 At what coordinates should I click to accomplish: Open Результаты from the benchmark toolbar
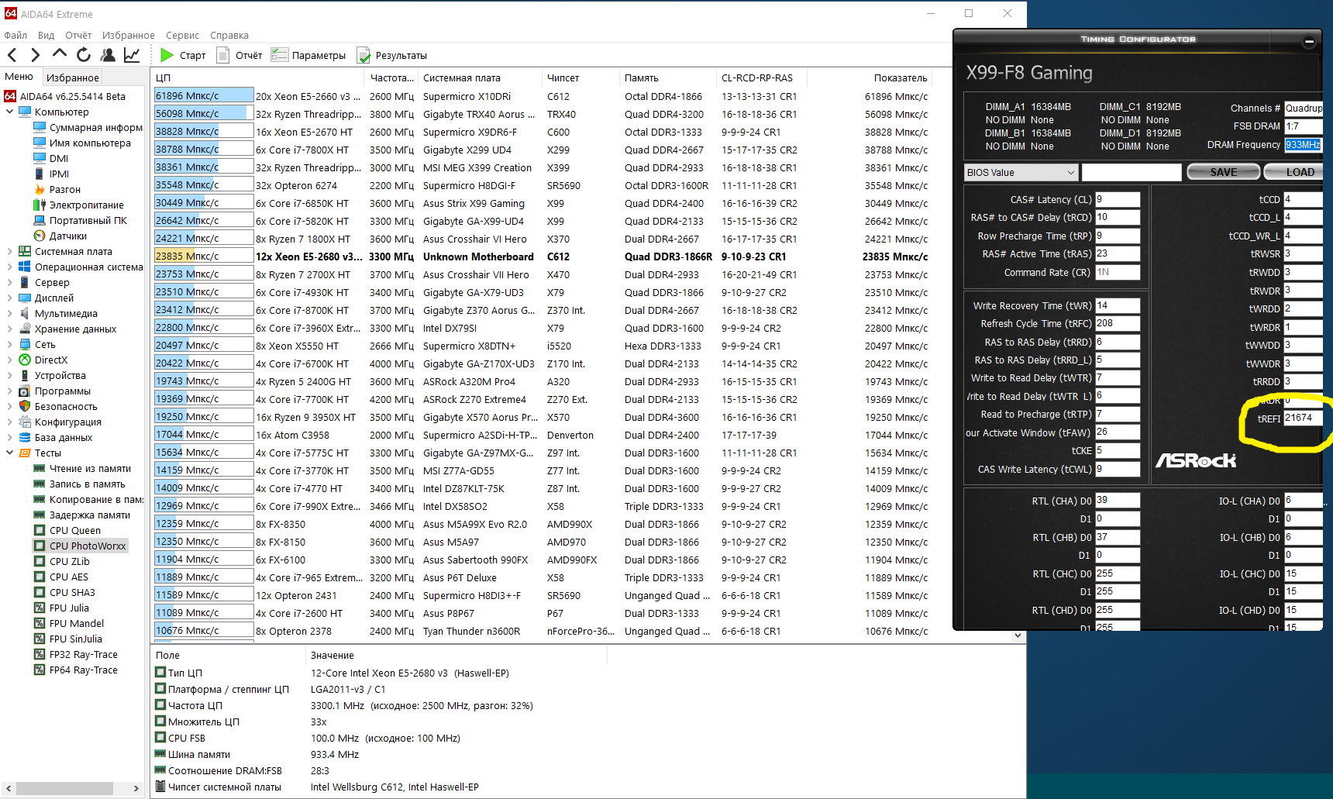[391, 55]
